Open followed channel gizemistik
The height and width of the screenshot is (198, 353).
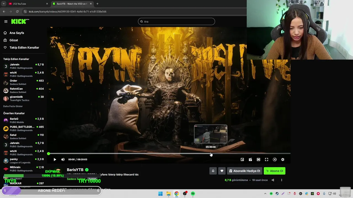pyautogui.click(x=23, y=98)
